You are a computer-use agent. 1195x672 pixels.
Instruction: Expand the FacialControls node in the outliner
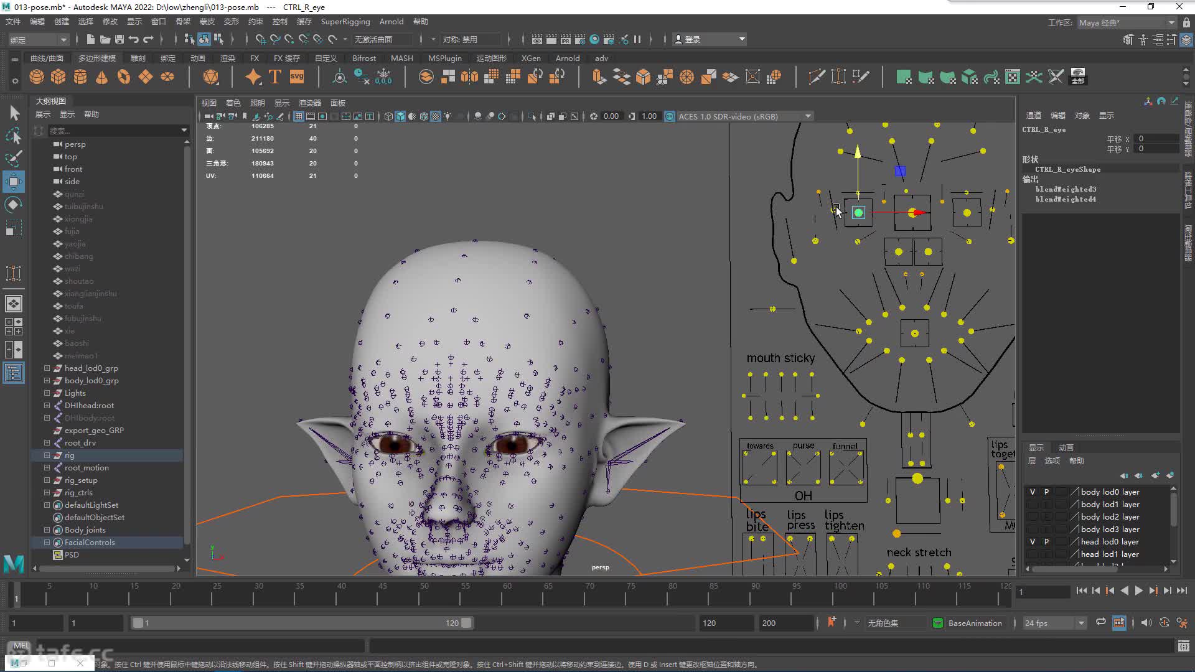[x=47, y=543]
